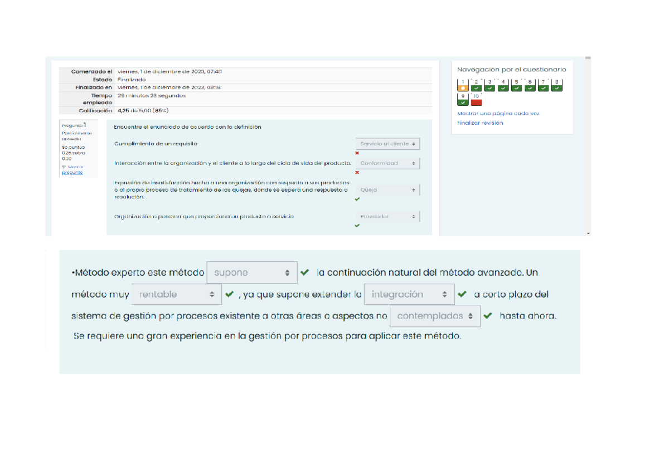Open question 9 navigation box
The image size is (669, 473).
(x=462, y=99)
